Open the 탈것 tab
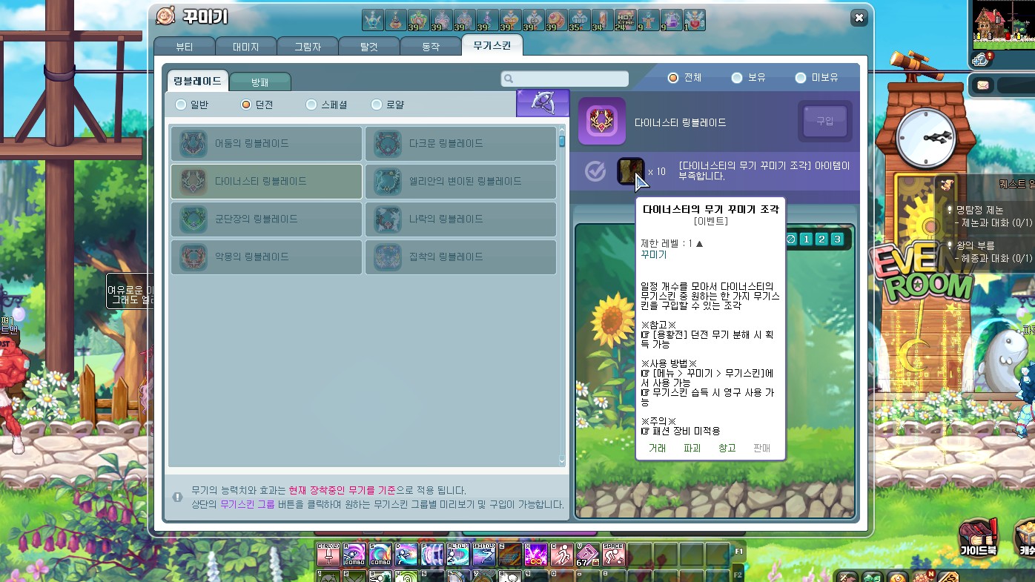1035x582 pixels. tap(368, 46)
